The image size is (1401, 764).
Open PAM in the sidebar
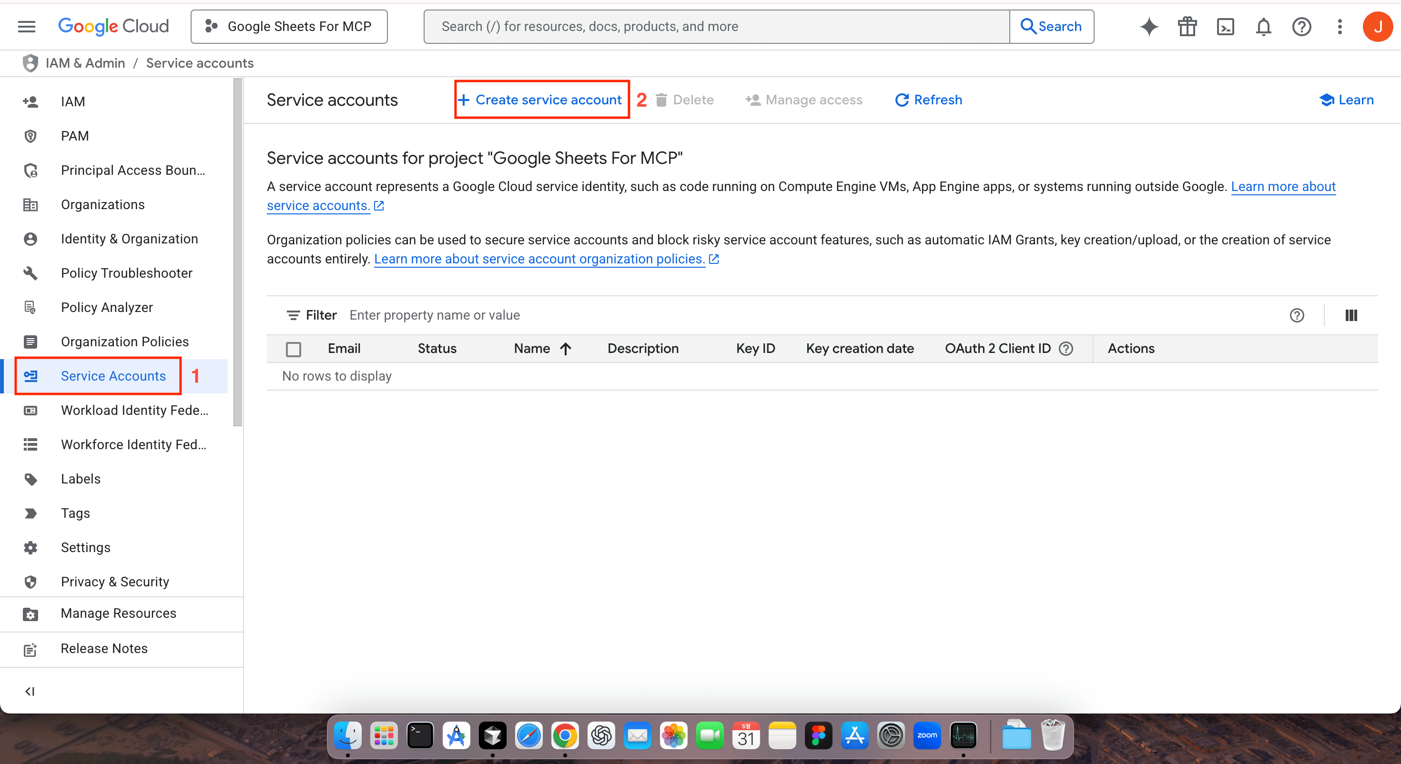point(114,136)
